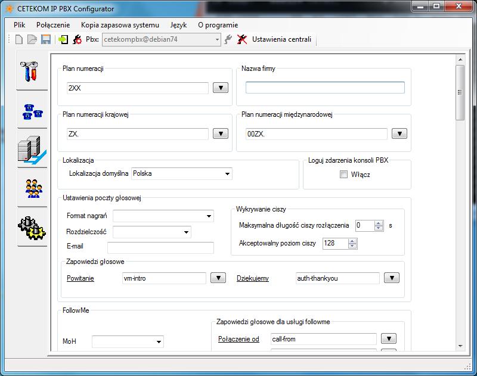
Task: Expand the Dziękujemy auth-thankyou dropdown arrow
Action: [392, 278]
